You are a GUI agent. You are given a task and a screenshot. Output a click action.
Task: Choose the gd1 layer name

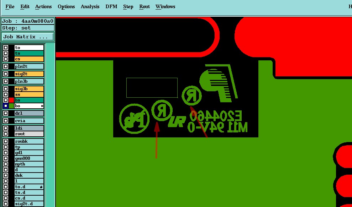[29, 153]
